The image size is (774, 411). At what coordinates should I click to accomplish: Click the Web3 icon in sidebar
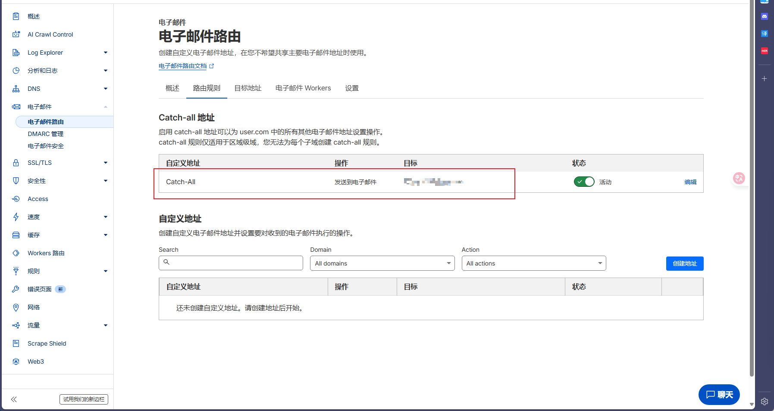pyautogui.click(x=16, y=362)
